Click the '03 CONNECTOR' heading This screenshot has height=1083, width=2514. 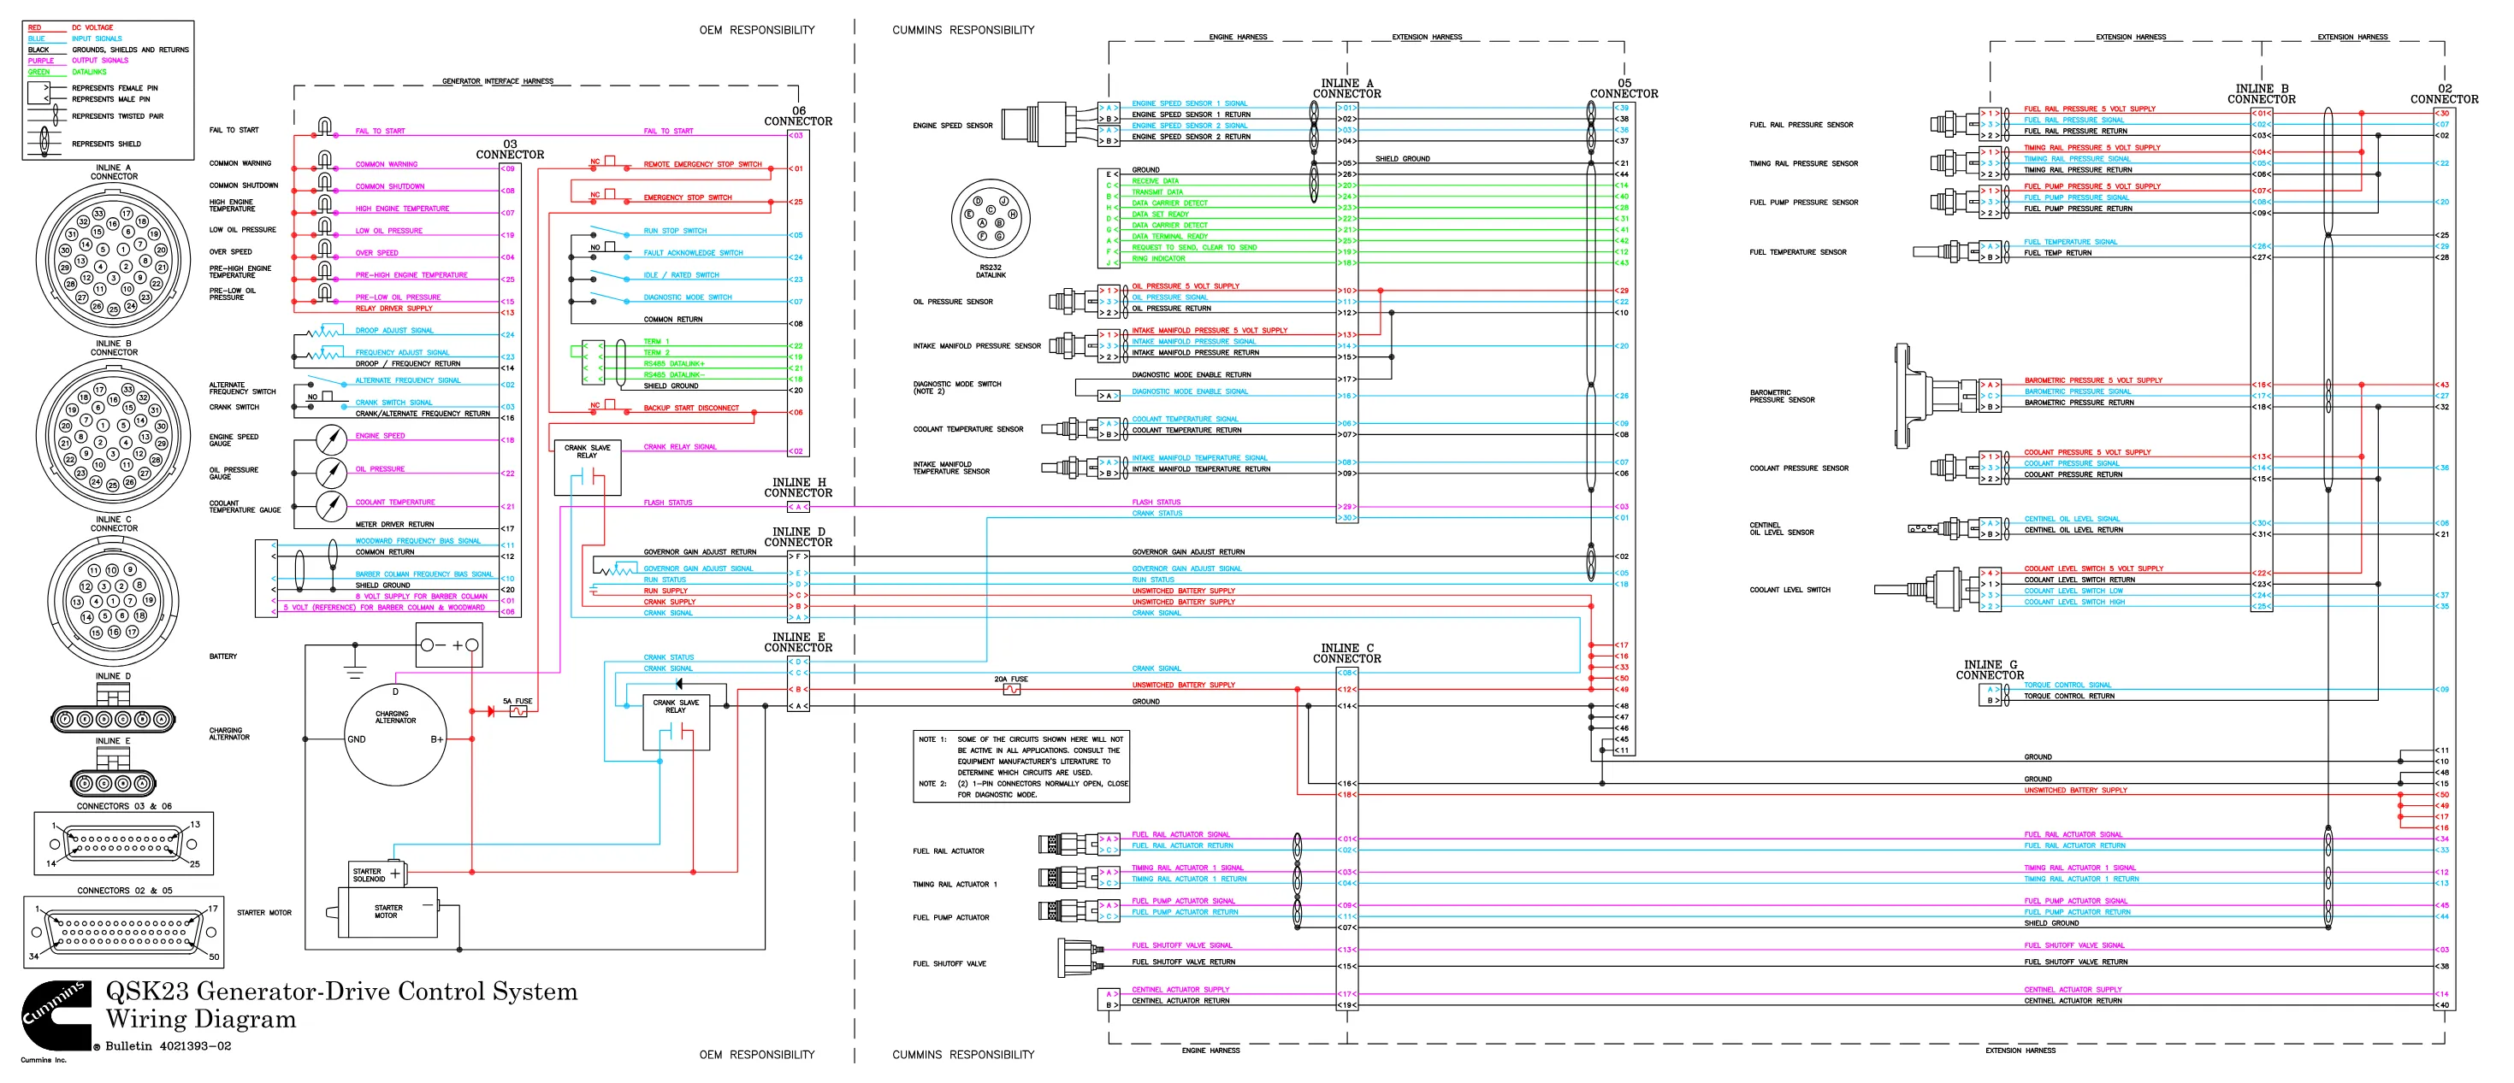coord(510,149)
